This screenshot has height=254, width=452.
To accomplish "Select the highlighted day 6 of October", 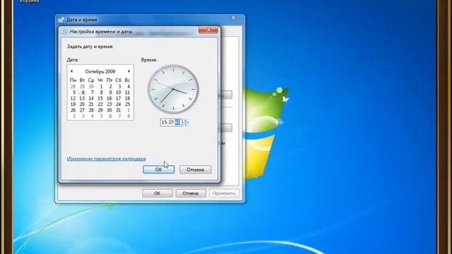I will [83, 92].
